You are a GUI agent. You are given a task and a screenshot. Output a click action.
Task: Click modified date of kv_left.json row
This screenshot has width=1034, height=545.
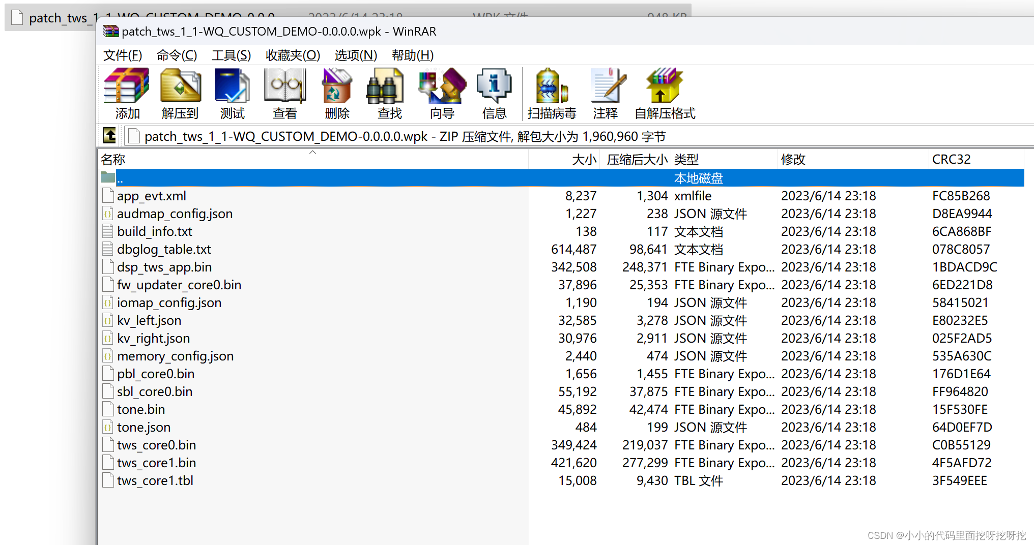coord(828,320)
